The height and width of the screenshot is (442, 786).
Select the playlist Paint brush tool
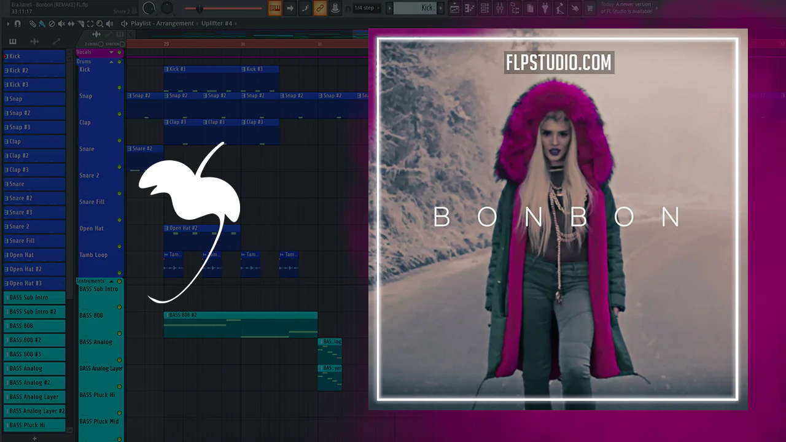pyautogui.click(x=41, y=23)
